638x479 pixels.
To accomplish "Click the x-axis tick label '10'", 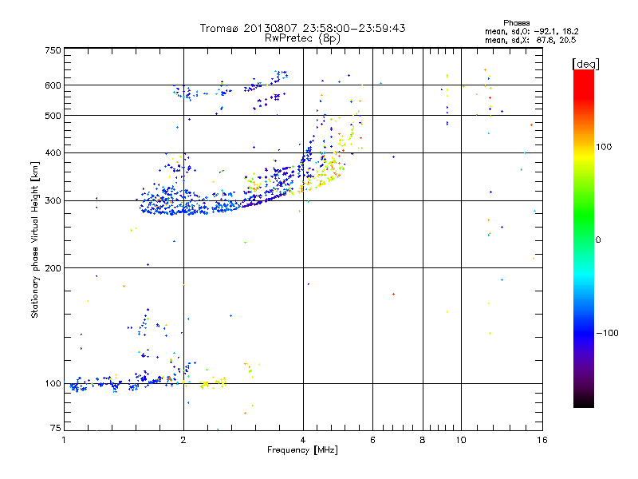I will (461, 440).
